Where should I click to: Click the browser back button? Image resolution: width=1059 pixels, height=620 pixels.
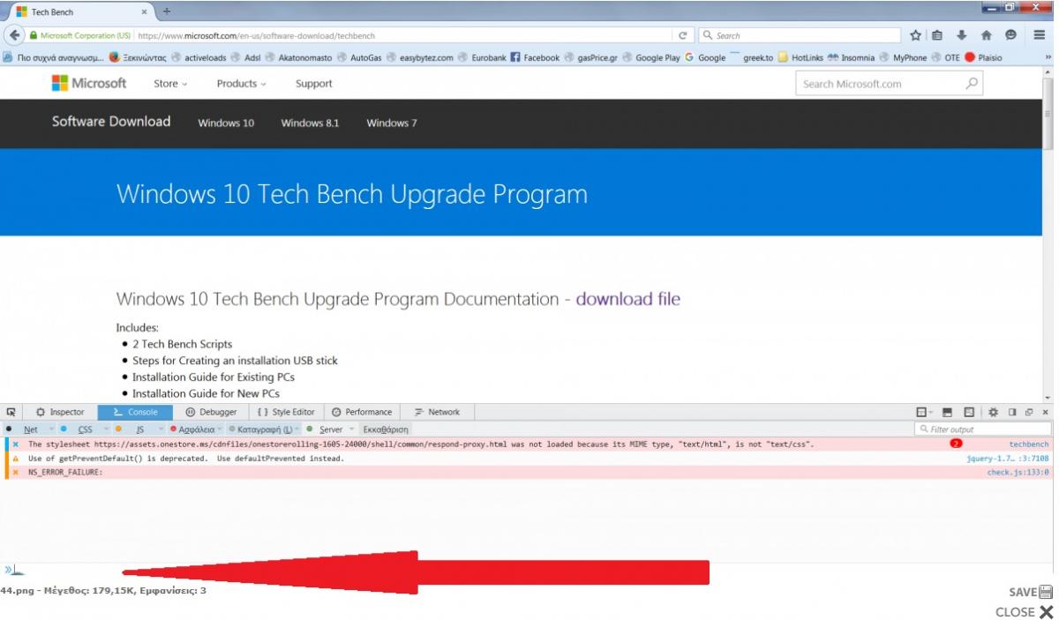(x=14, y=35)
